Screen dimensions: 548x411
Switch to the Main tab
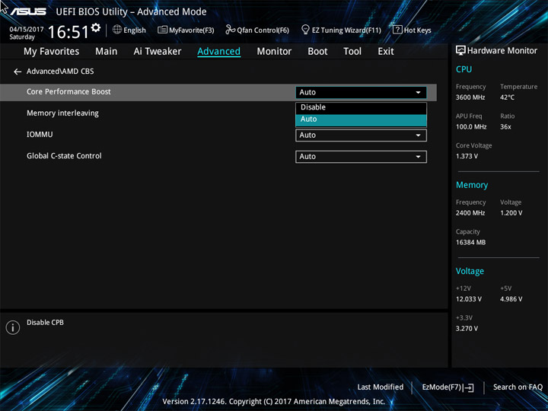coord(107,52)
